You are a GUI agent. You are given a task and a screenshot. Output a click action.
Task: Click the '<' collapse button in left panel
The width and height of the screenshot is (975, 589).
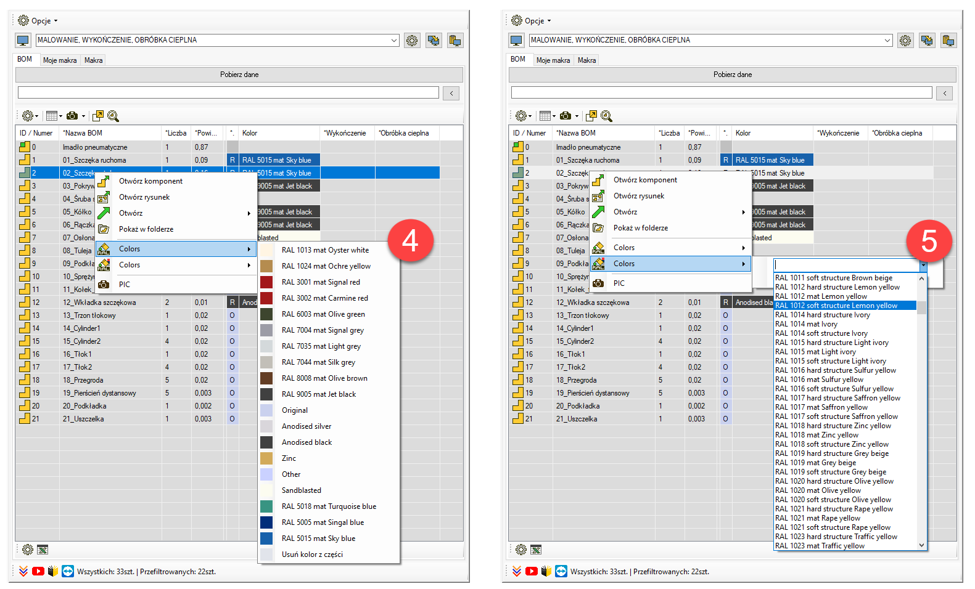(x=451, y=93)
